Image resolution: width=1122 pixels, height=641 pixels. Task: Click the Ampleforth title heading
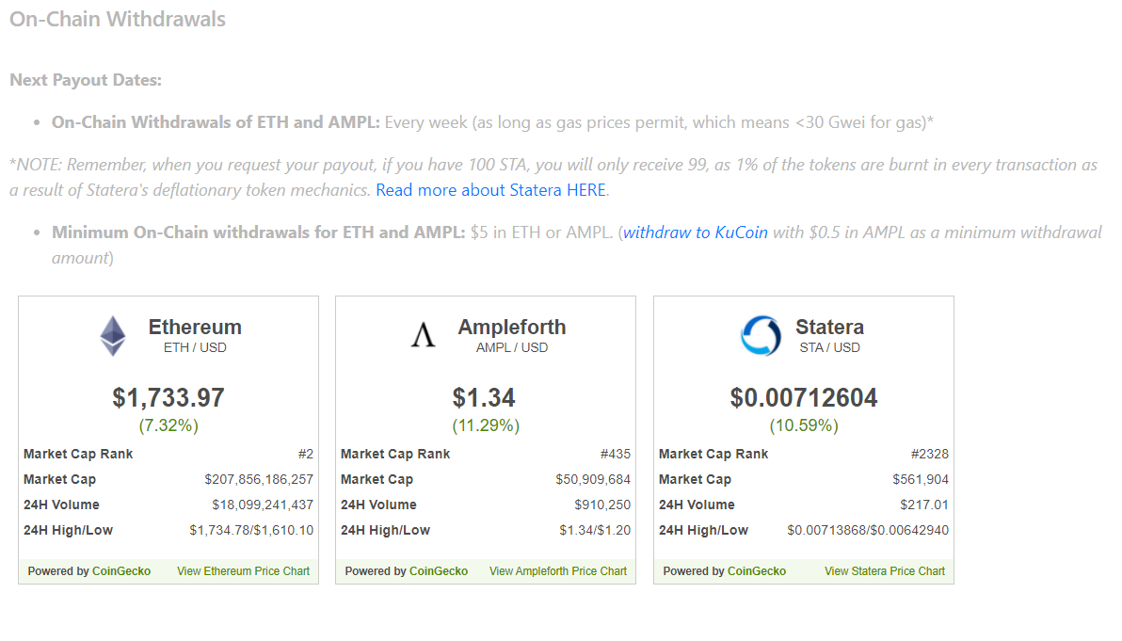click(512, 327)
